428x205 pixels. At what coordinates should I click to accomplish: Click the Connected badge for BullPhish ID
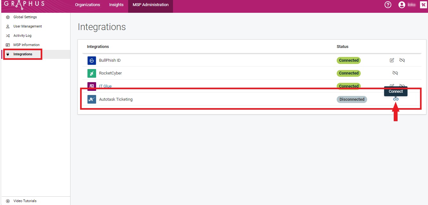tap(349, 60)
